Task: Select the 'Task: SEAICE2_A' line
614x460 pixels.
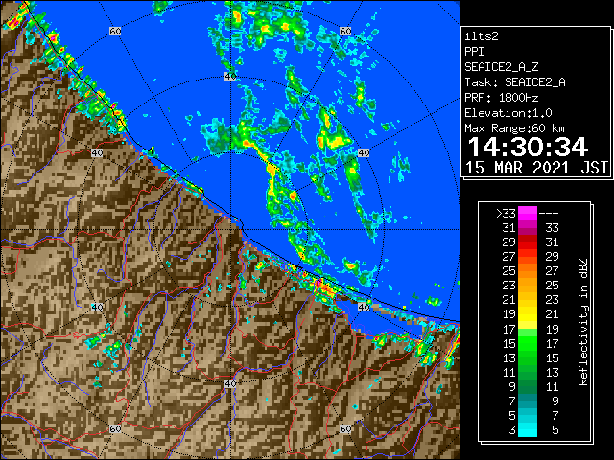Action: click(x=515, y=82)
